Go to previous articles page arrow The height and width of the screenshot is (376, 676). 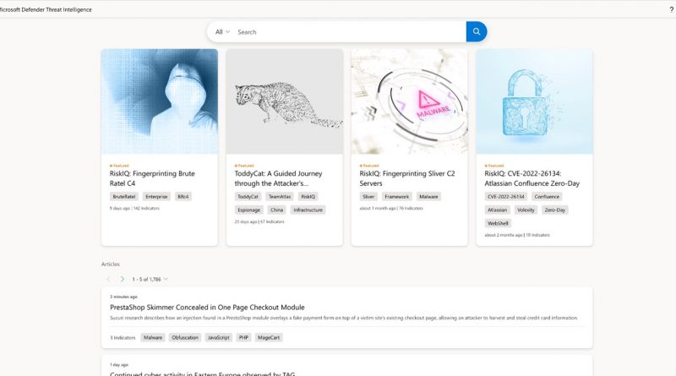108,279
